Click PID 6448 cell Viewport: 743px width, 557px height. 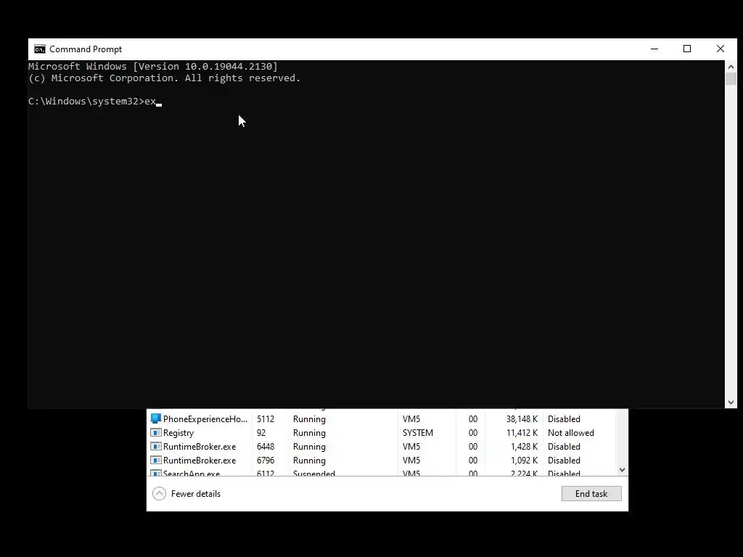point(266,447)
